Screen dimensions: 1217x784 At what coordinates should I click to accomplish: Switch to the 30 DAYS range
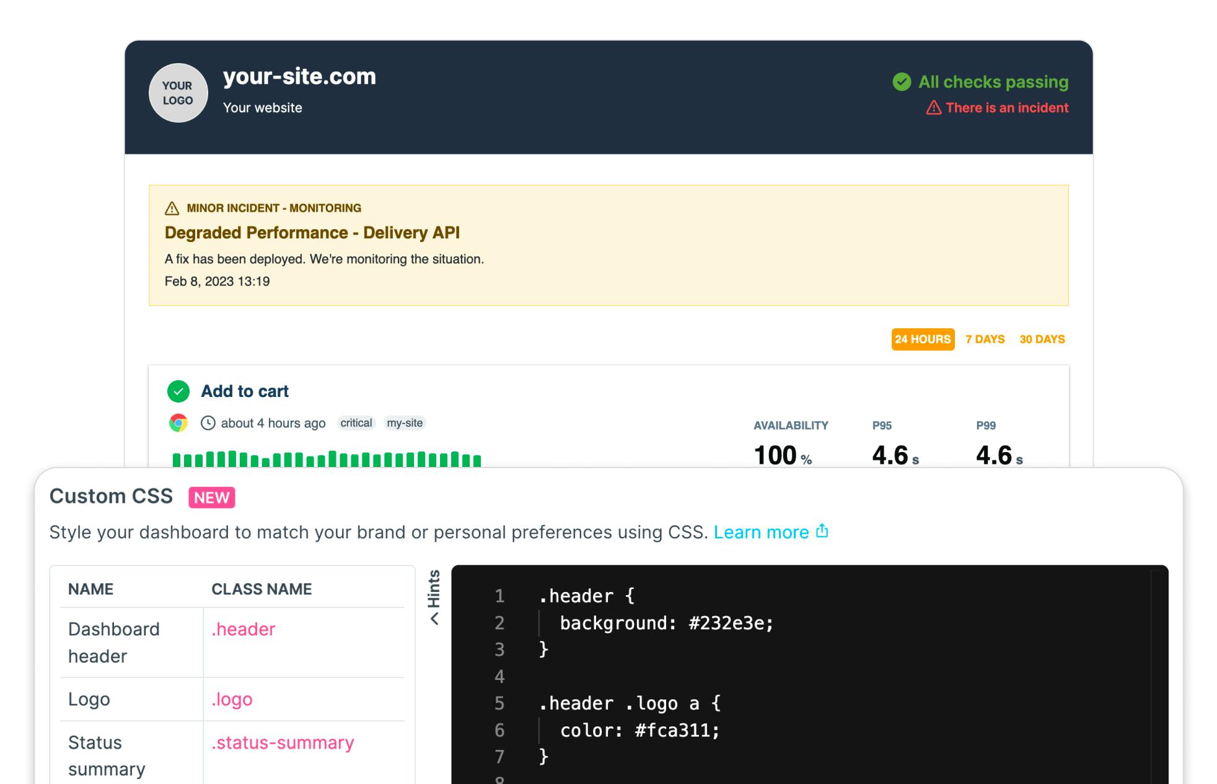[1042, 339]
